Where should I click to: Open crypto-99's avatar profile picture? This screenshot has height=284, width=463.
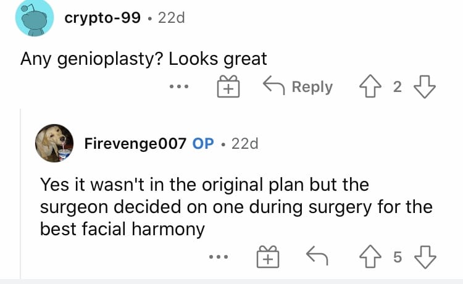35,18
